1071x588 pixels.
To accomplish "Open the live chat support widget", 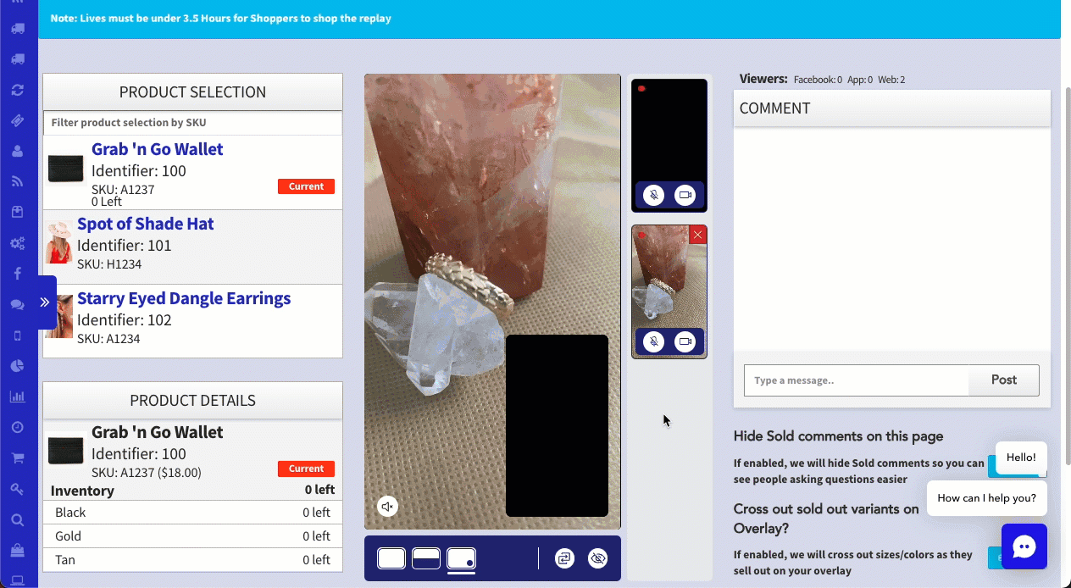I will pyautogui.click(x=1024, y=546).
